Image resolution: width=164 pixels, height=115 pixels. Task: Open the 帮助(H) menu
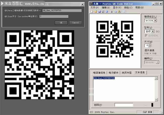click(140, 8)
